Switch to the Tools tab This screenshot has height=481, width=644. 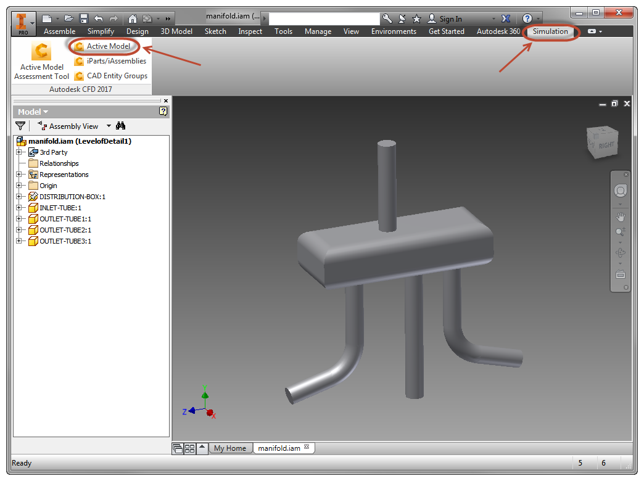[x=283, y=31]
